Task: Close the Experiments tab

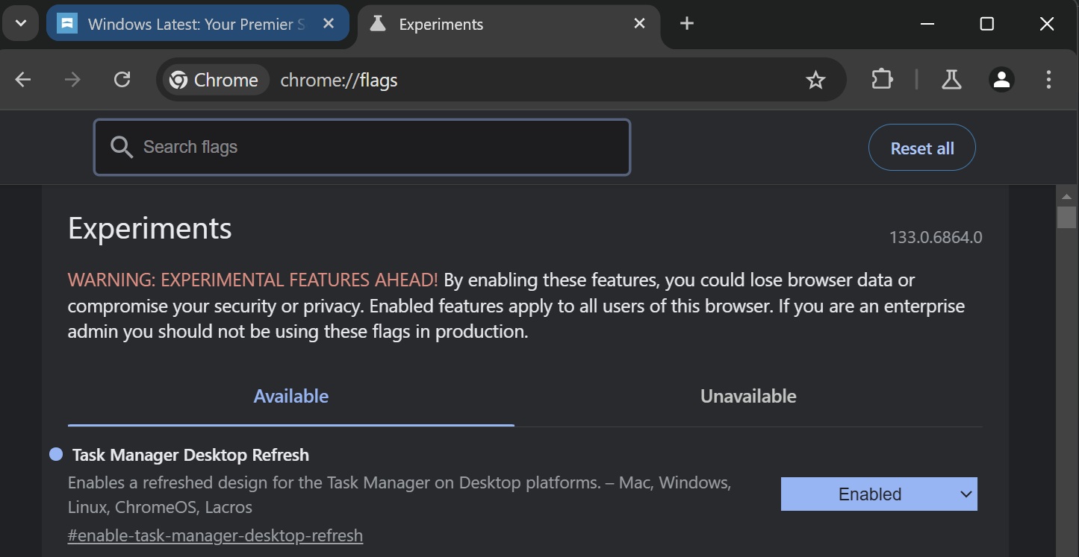Action: coord(639,24)
